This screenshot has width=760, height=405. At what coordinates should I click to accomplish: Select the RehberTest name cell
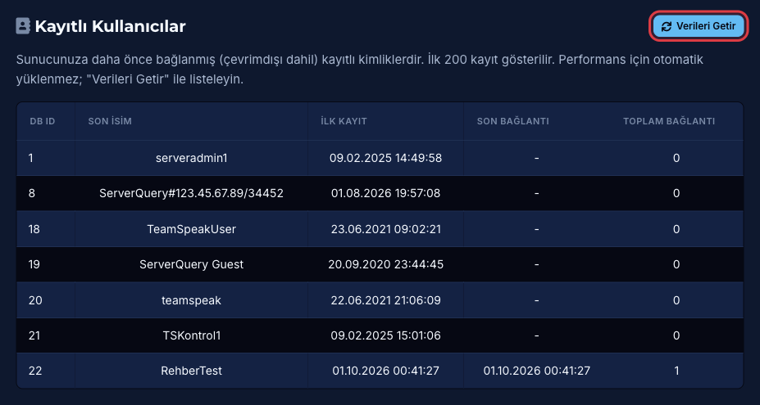coord(192,371)
